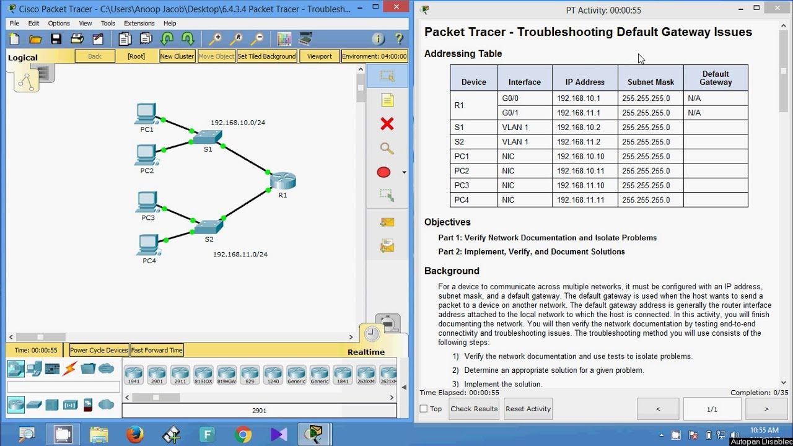Select the dashed-rectangle Select tool
Screen dimensions: 793x446
387,76
